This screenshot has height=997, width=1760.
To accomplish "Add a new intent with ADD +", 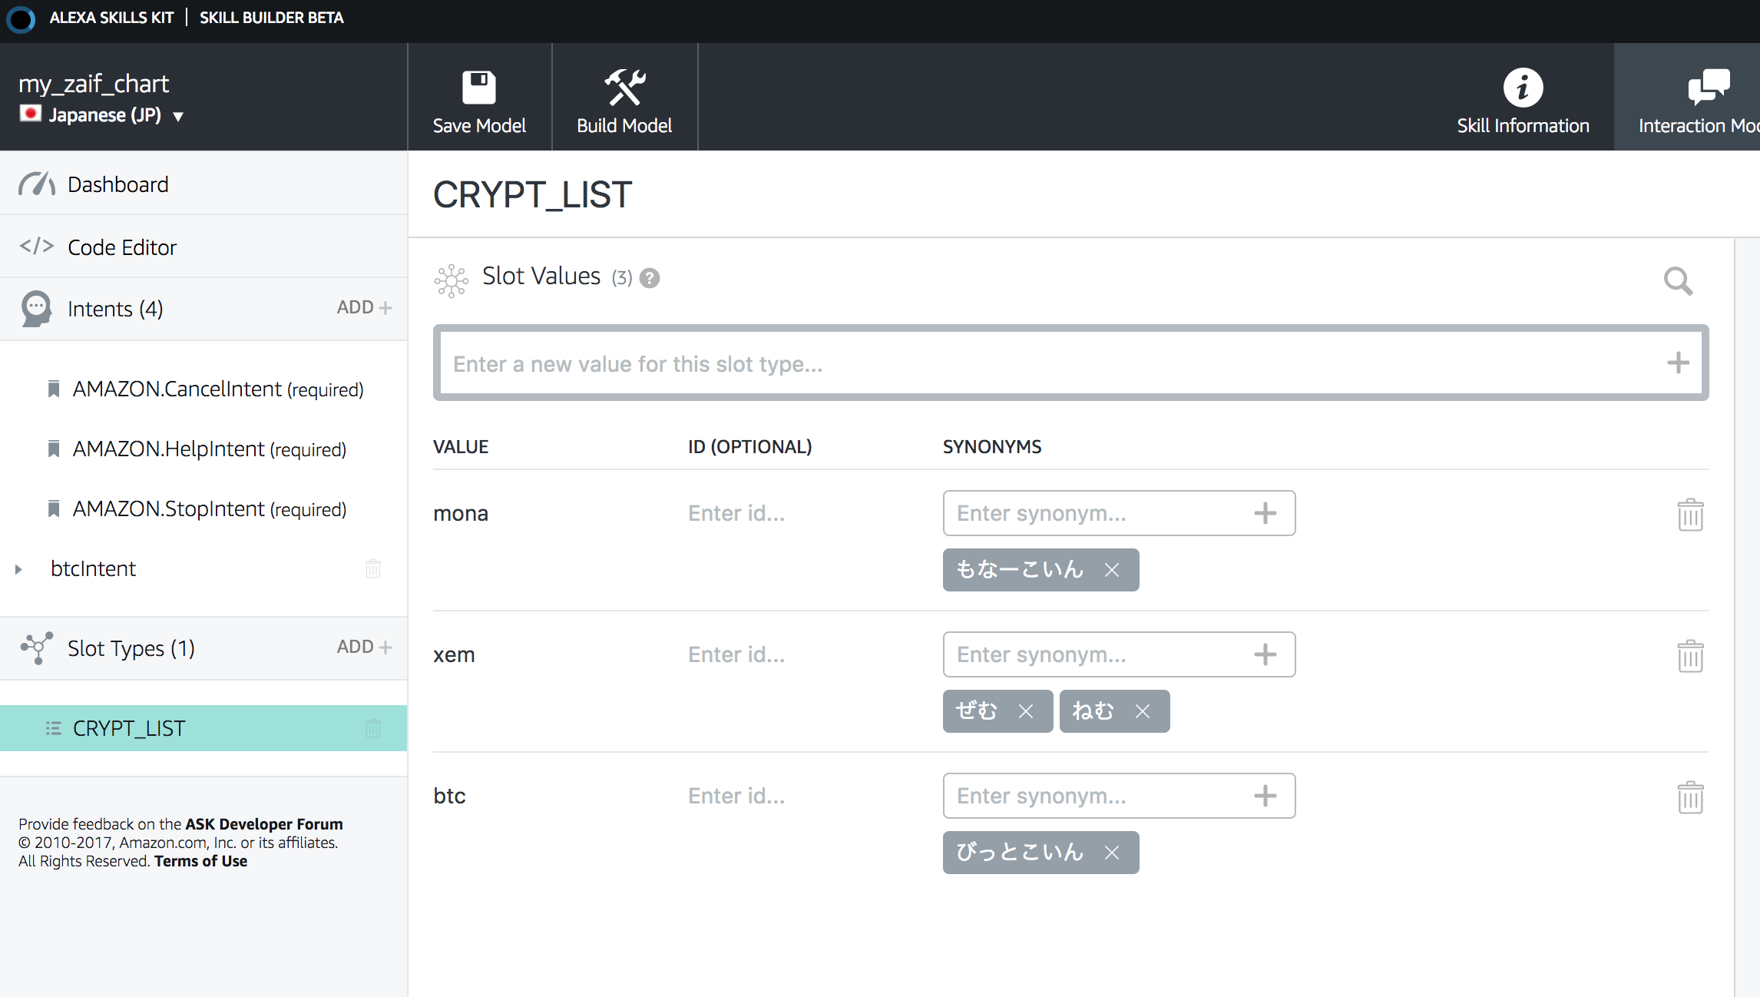I will tap(364, 307).
